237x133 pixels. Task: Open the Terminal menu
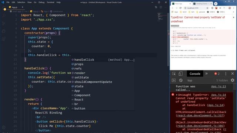50,2
